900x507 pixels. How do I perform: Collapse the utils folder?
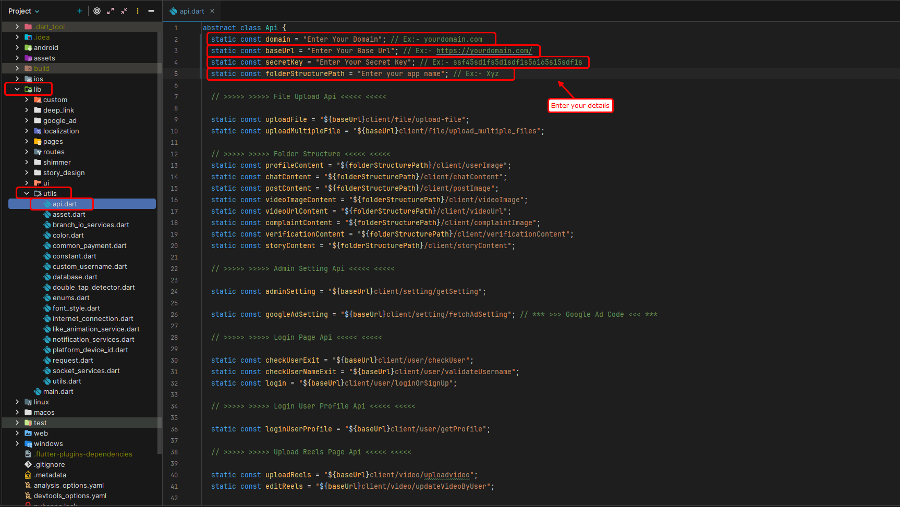click(x=27, y=193)
